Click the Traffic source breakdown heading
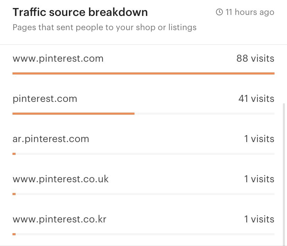287x246 pixels. (80, 12)
